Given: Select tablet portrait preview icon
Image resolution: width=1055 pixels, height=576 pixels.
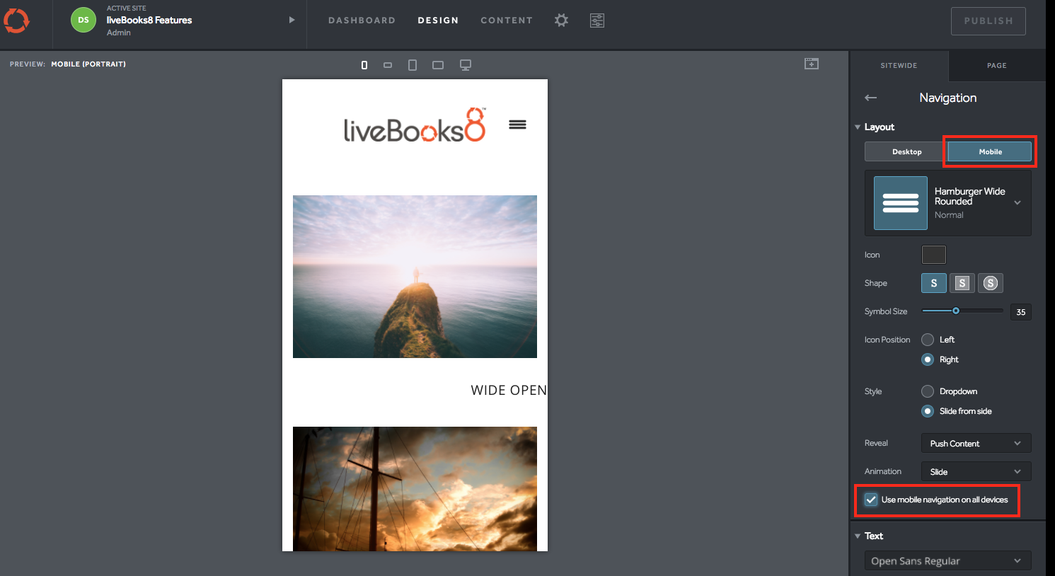Looking at the screenshot, I should (x=413, y=65).
